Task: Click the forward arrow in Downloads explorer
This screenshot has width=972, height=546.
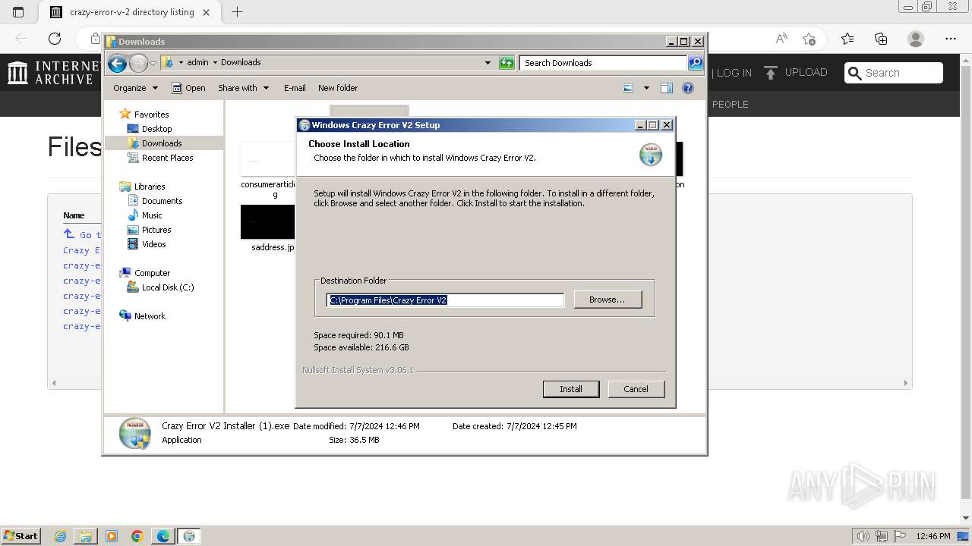Action: pos(138,63)
